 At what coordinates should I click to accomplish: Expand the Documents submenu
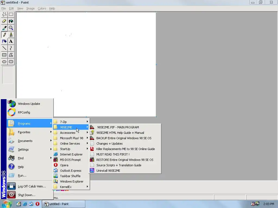30,141
